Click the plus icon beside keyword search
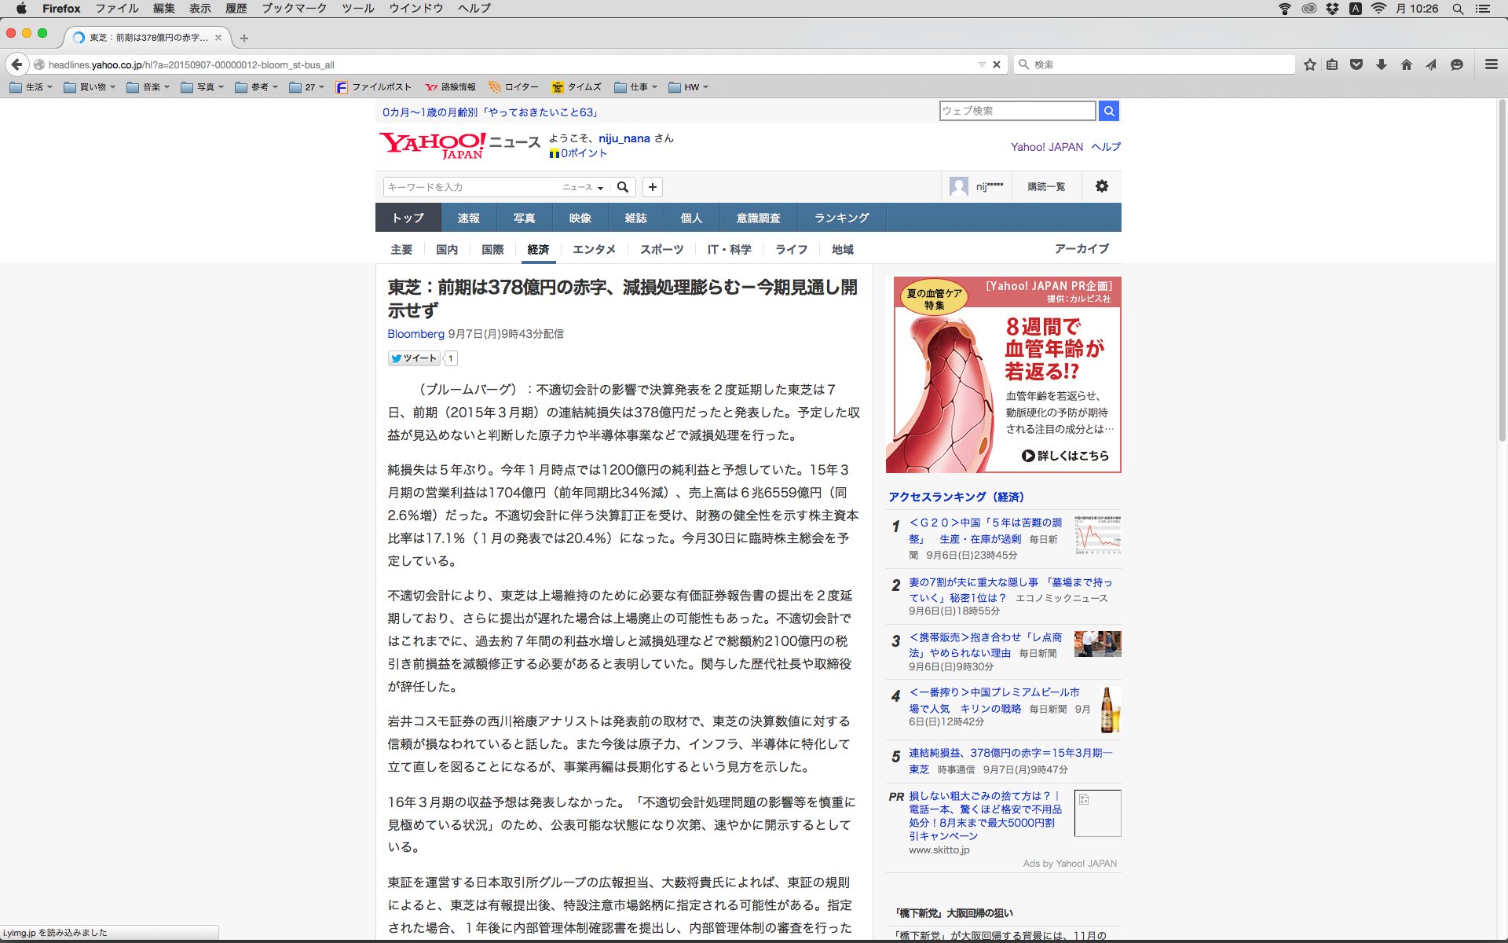This screenshot has height=943, width=1508. coord(653,187)
